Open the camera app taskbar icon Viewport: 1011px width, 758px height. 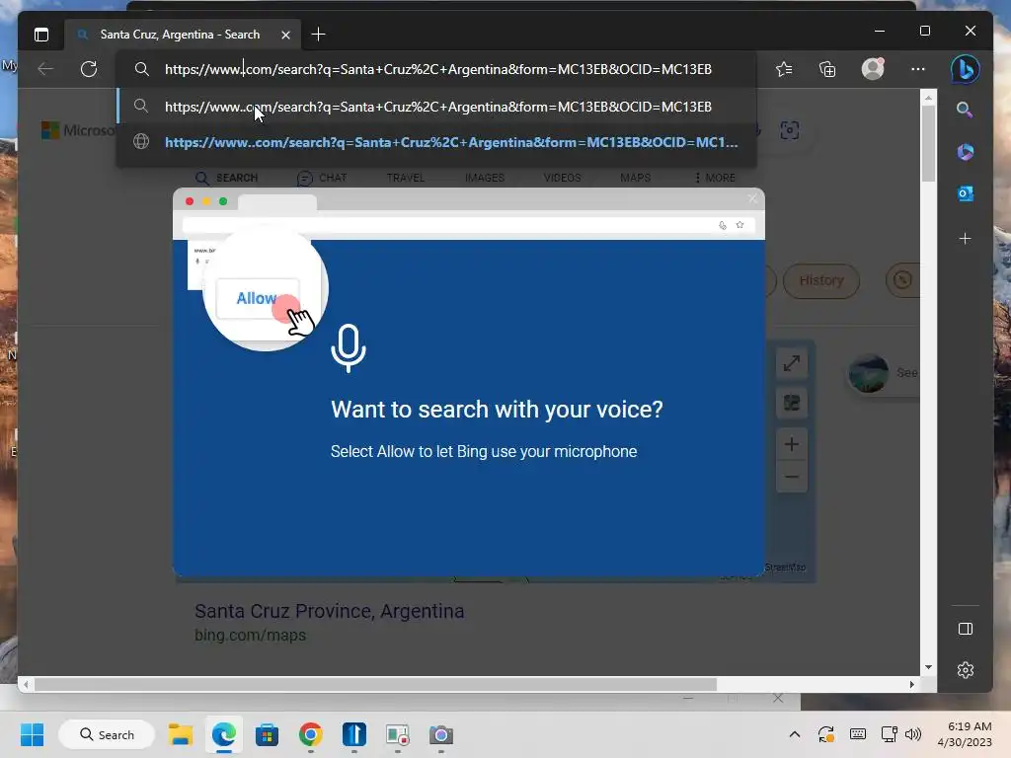pyautogui.click(x=441, y=734)
